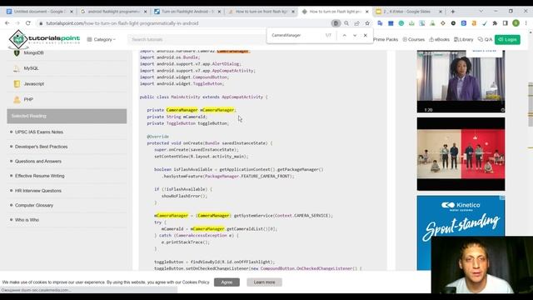Open the Google Translate extension

point(380,23)
